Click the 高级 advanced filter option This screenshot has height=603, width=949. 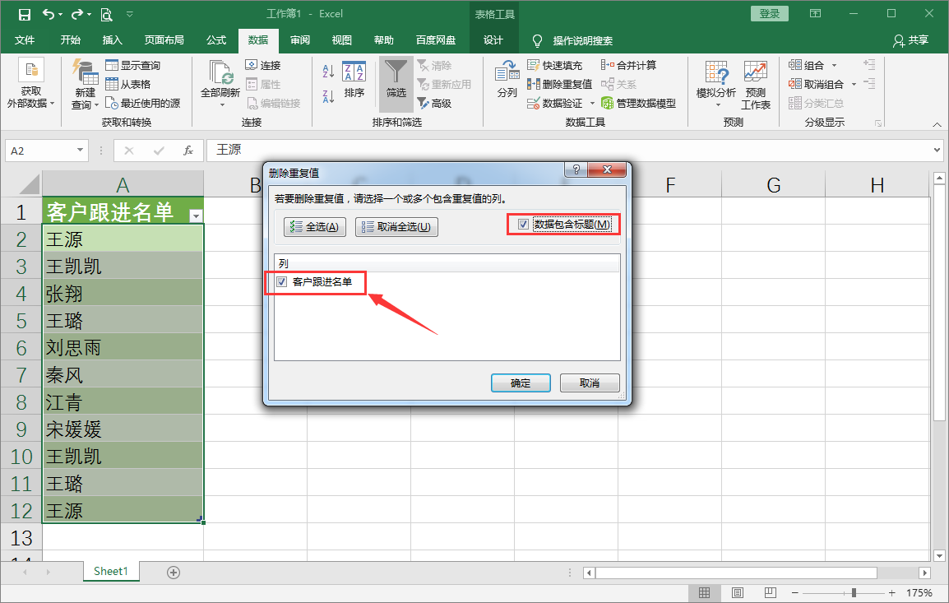tap(440, 103)
